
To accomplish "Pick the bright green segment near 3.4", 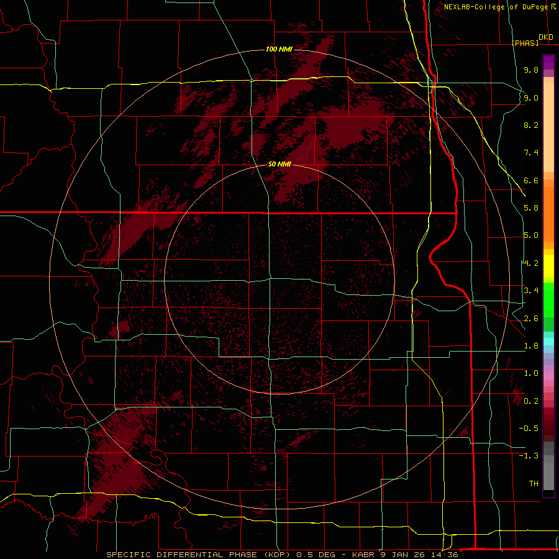I will coord(548,299).
